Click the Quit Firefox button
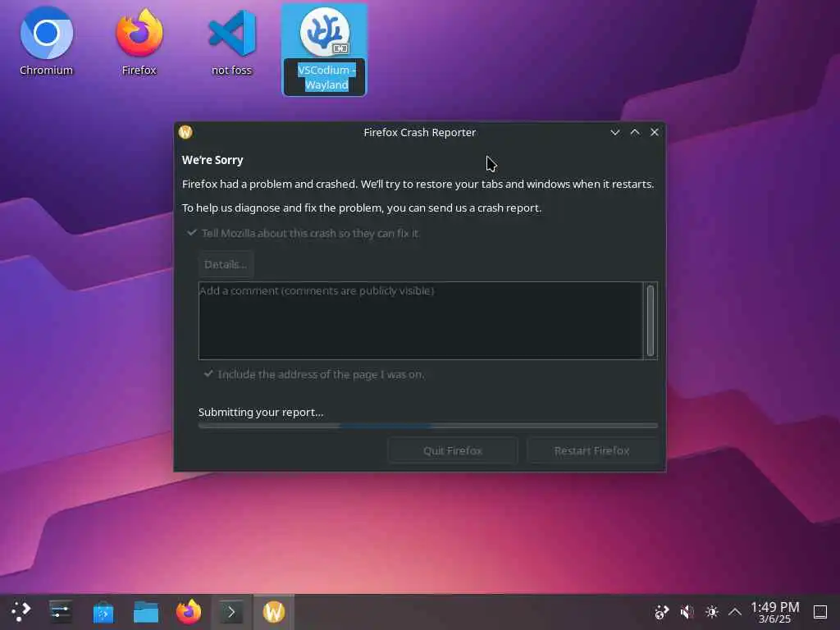This screenshot has height=630, width=840. pyautogui.click(x=453, y=451)
